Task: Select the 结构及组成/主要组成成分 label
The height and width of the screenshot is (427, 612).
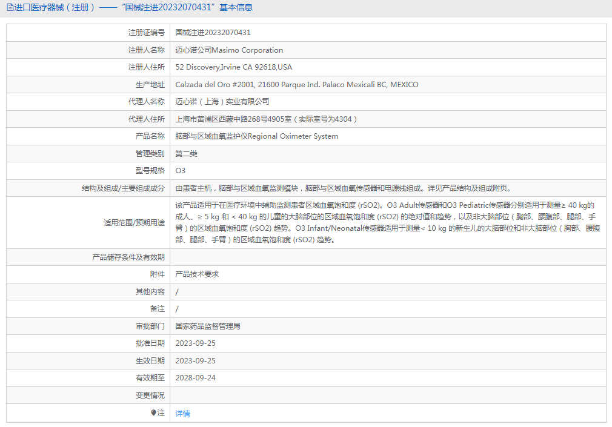Action: coord(124,188)
